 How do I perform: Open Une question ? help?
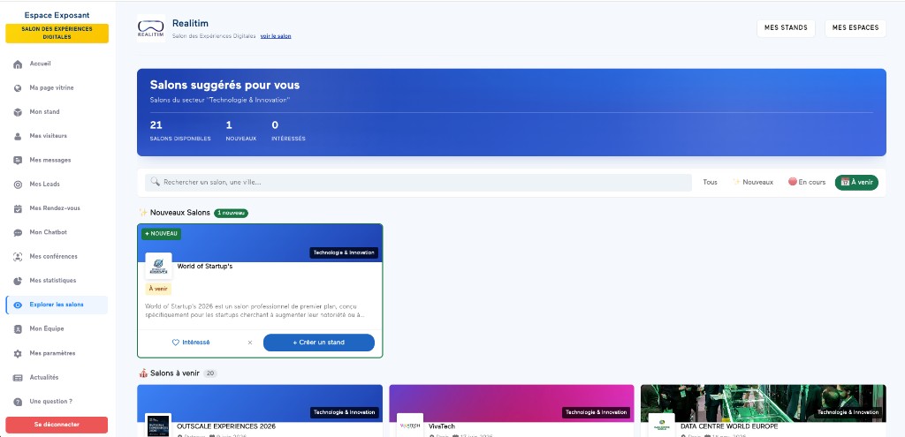click(57, 402)
